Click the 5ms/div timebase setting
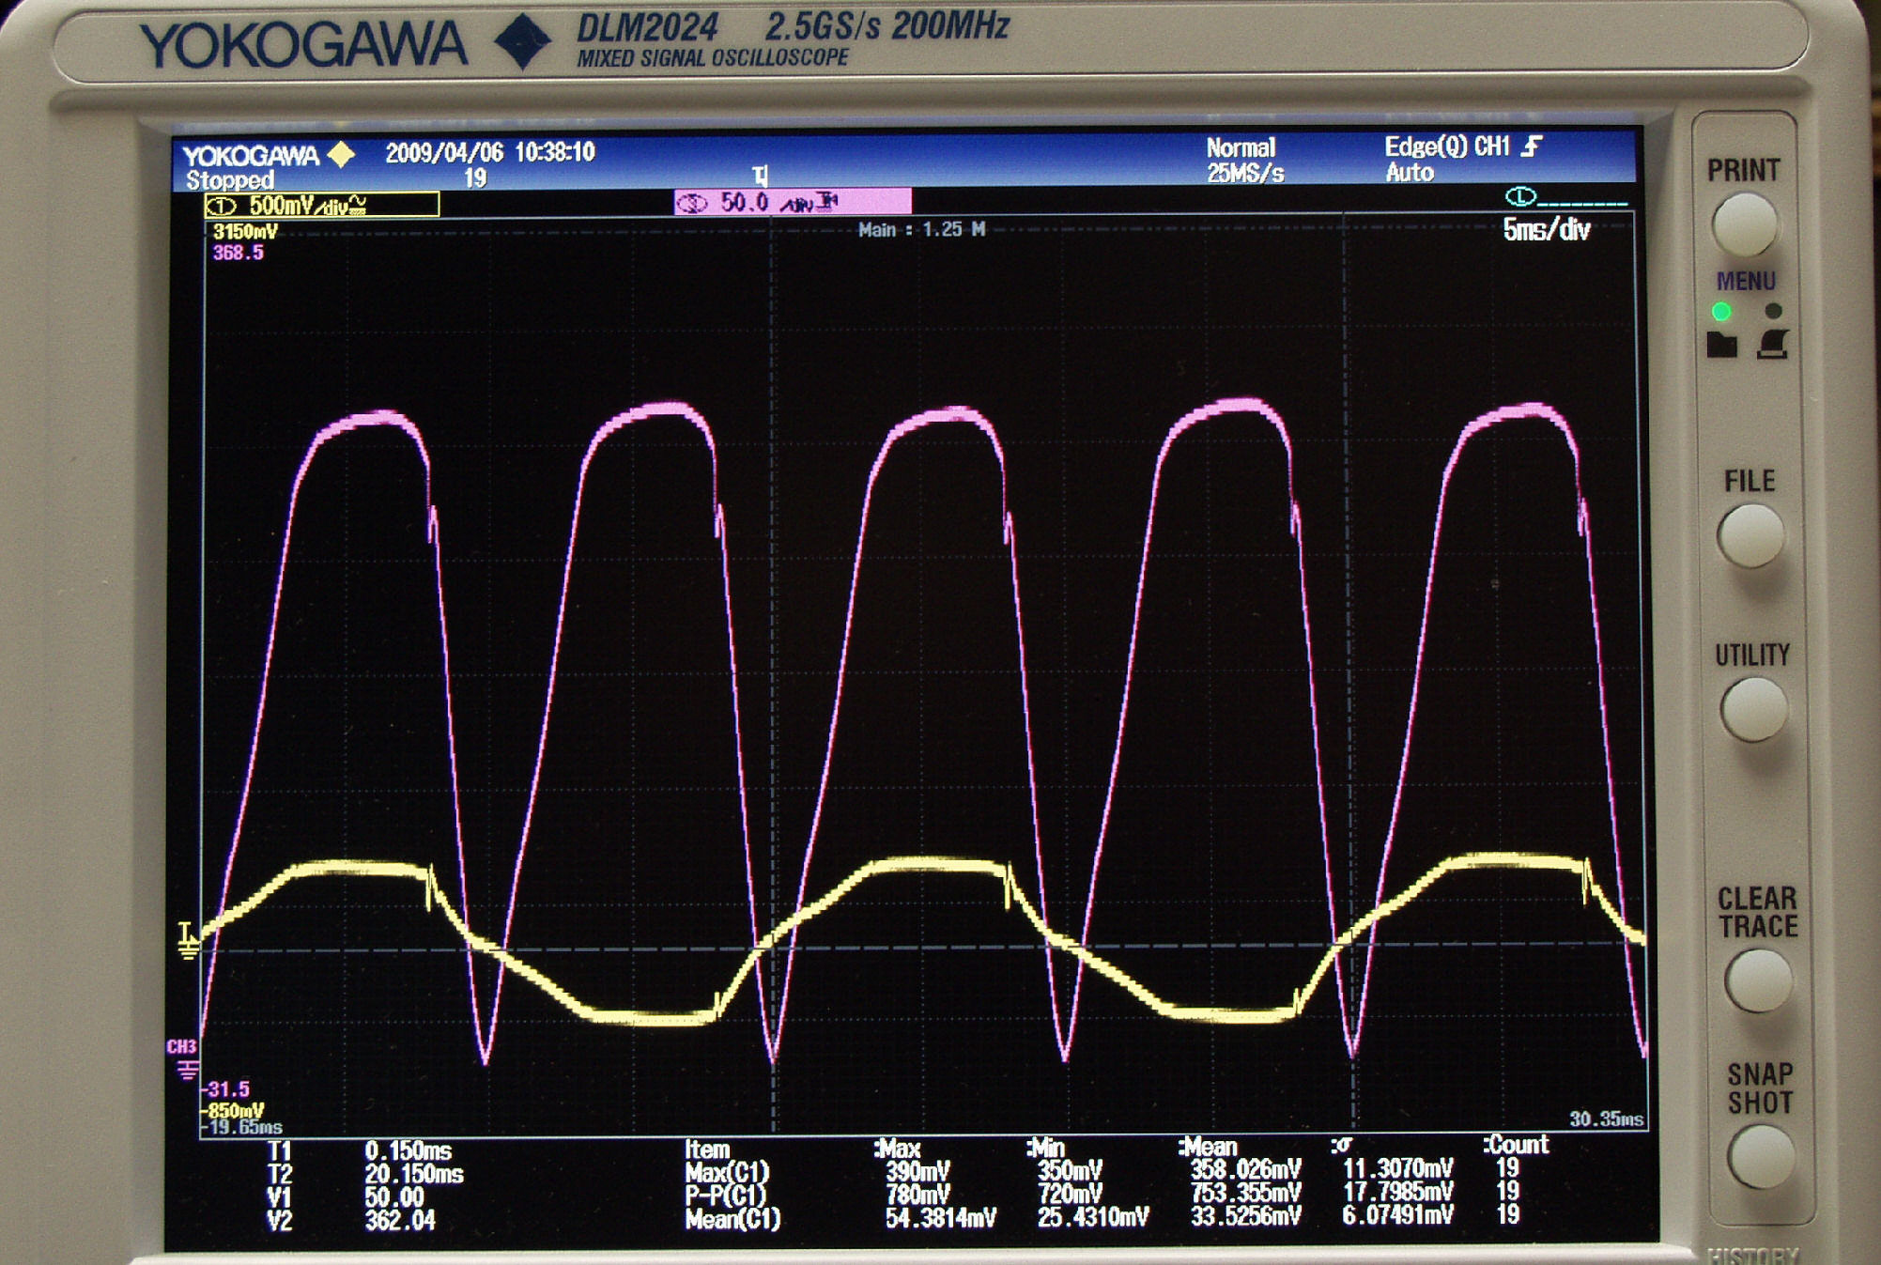Viewport: 1881px width, 1265px height. tap(1546, 230)
